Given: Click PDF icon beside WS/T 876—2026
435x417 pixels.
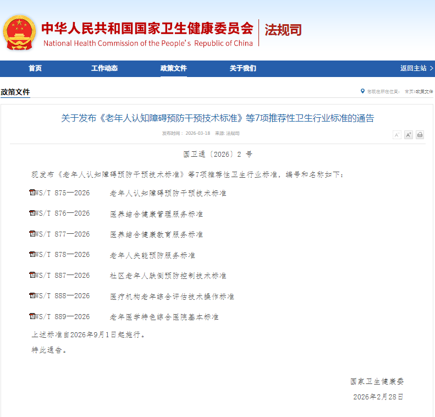Looking at the screenshot, I should (x=32, y=213).
